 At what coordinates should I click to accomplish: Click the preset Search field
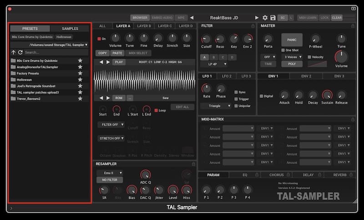56,52
